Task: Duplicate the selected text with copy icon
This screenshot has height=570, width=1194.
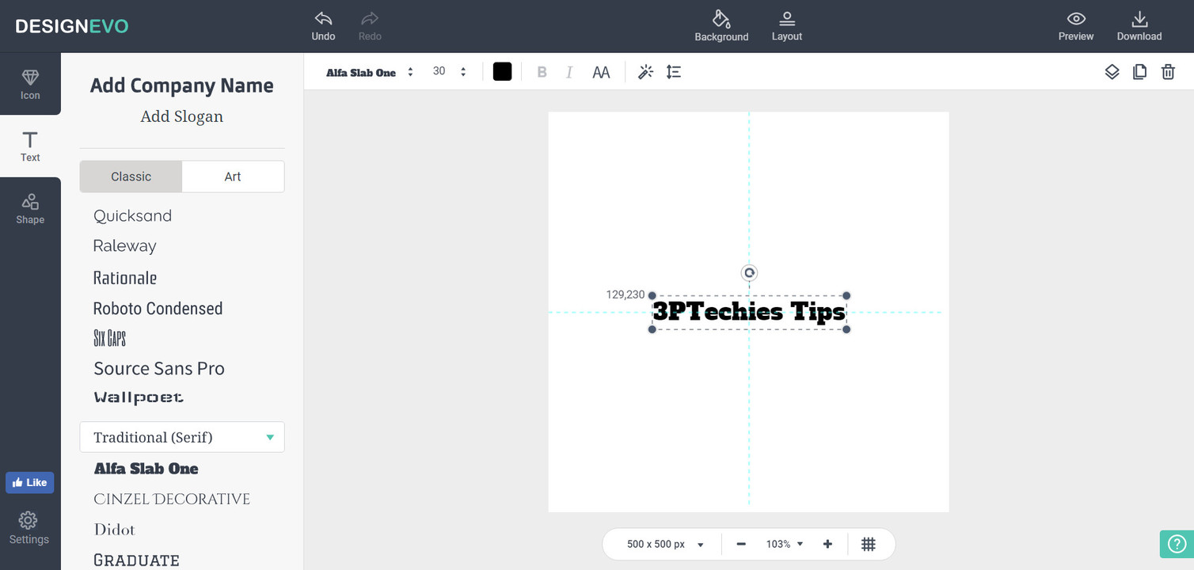Action: [1139, 72]
